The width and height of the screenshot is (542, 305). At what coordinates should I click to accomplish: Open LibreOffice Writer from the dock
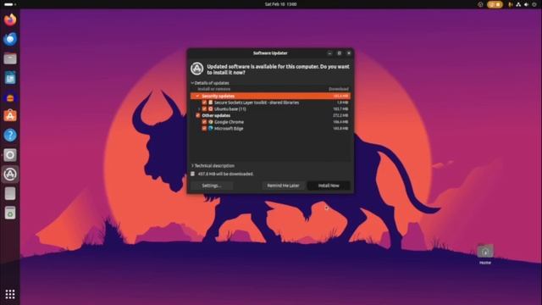(x=10, y=78)
